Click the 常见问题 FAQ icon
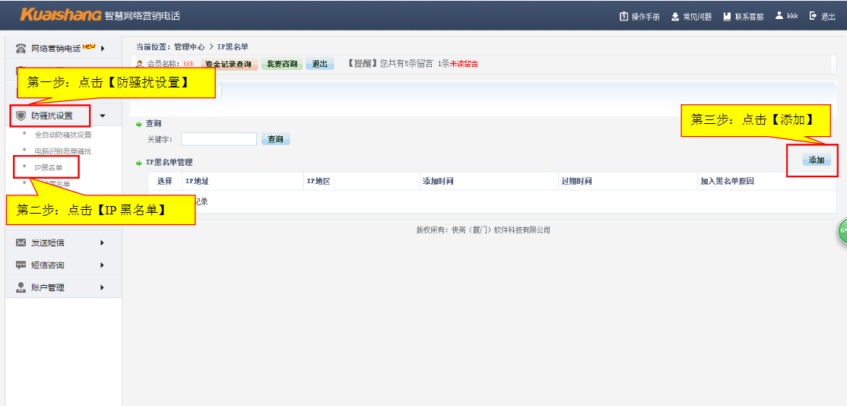 pos(675,16)
